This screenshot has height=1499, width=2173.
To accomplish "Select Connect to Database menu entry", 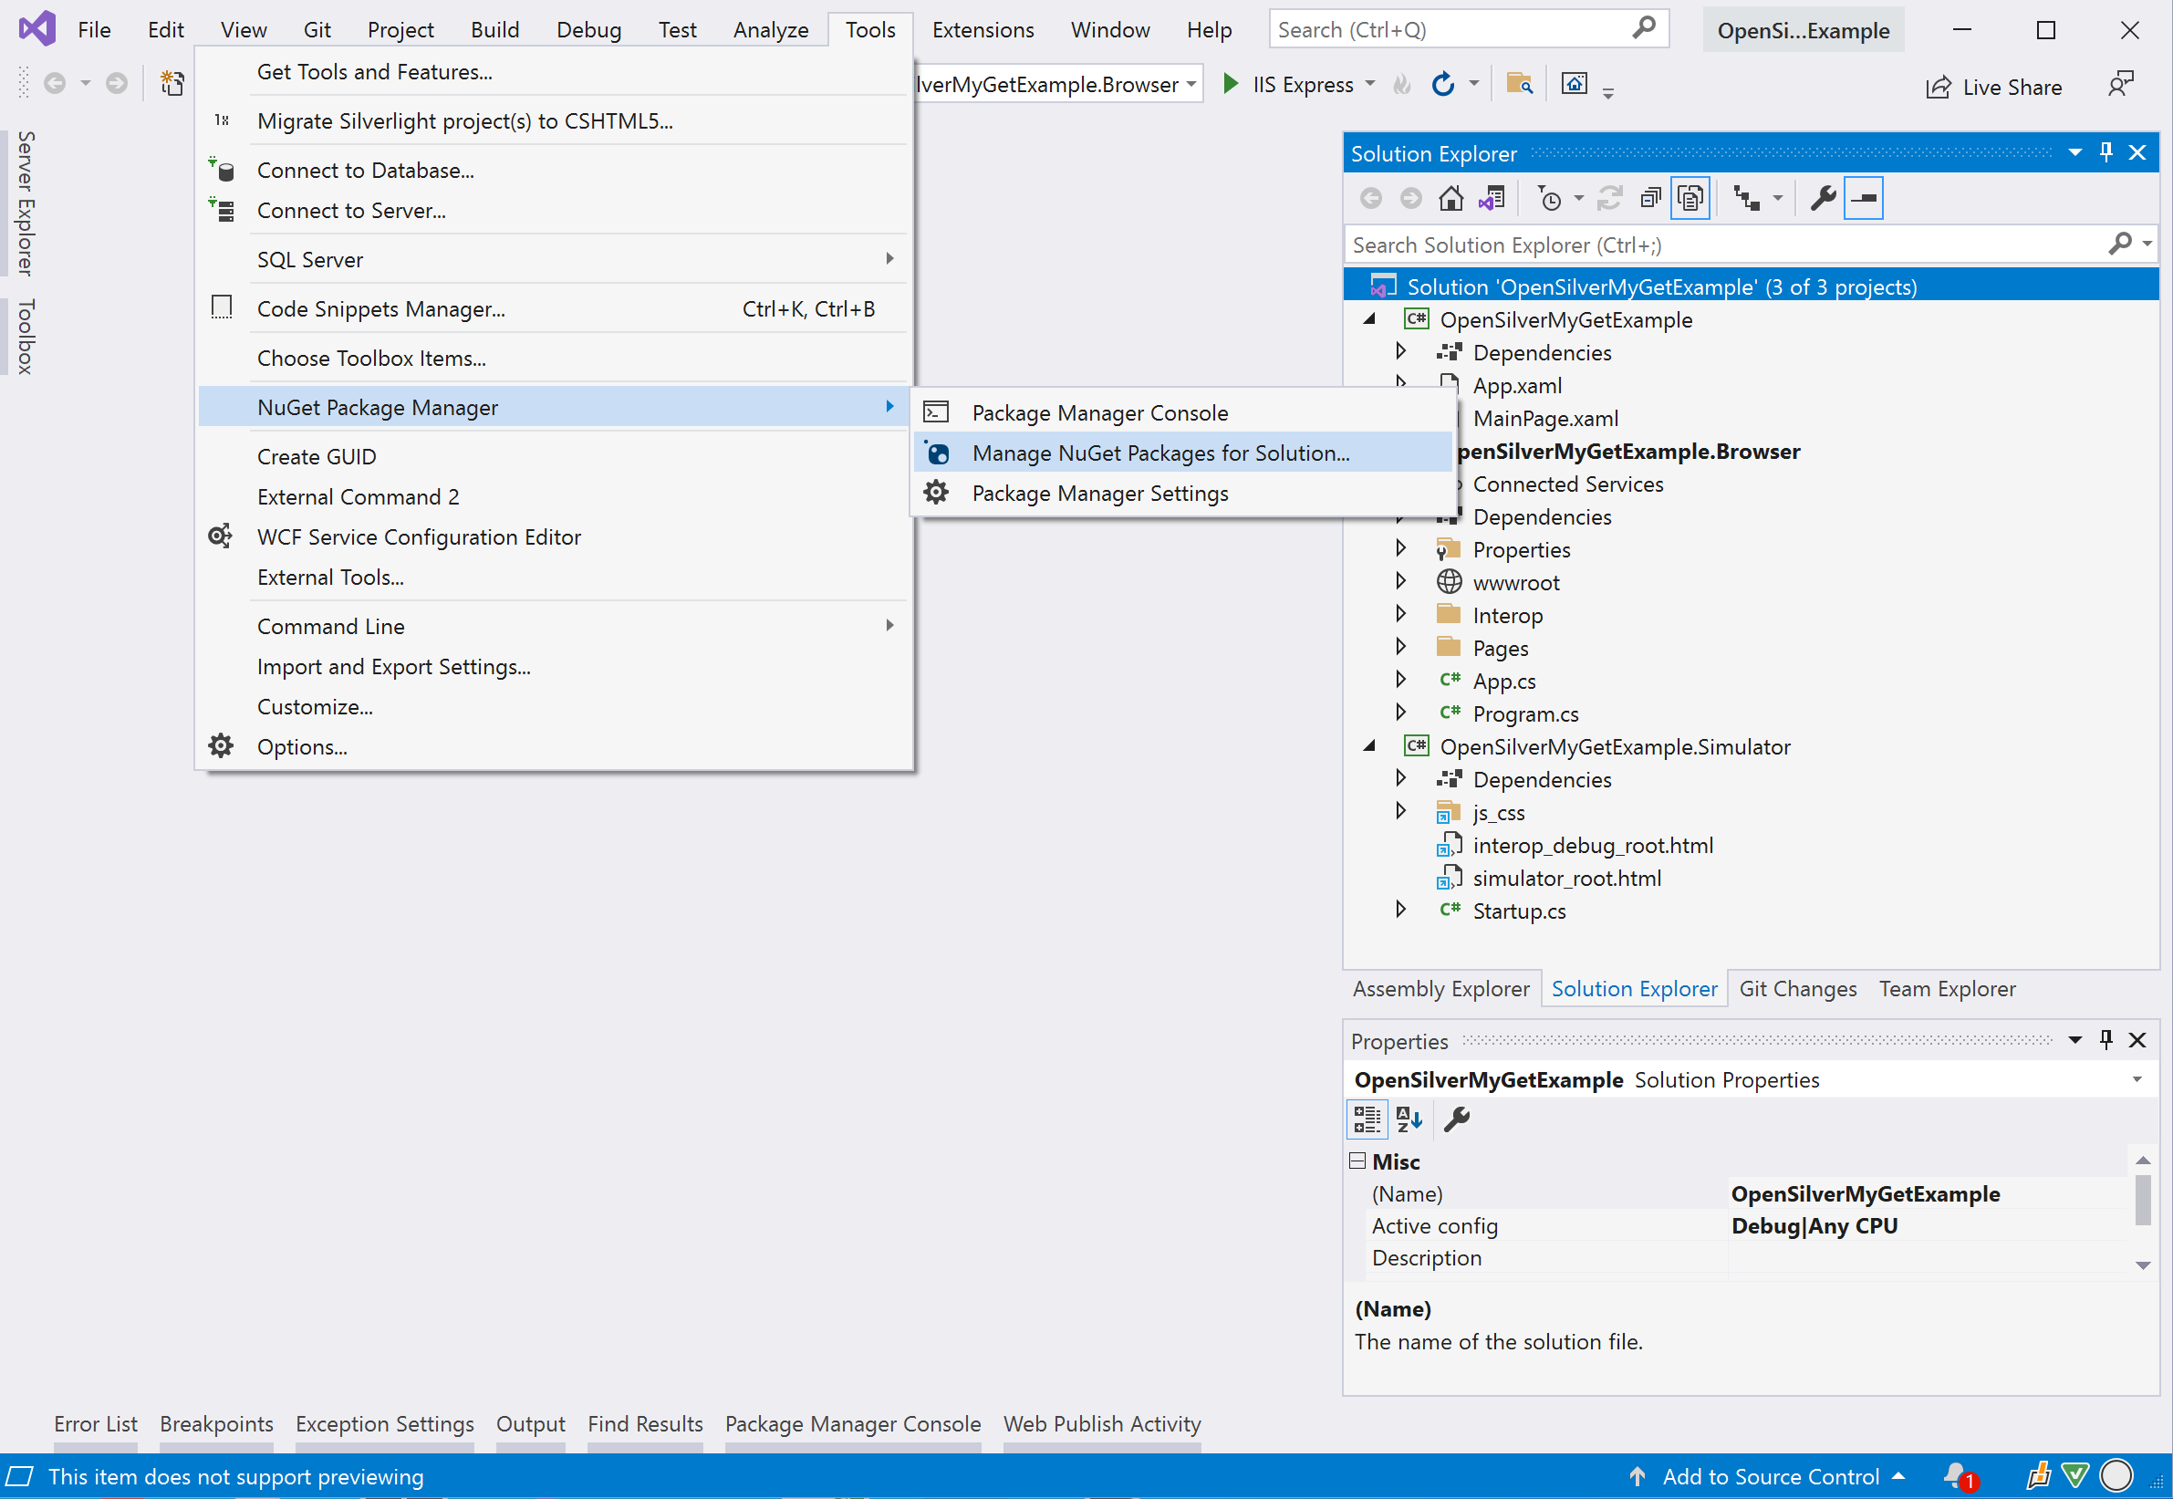I will 554,170.
